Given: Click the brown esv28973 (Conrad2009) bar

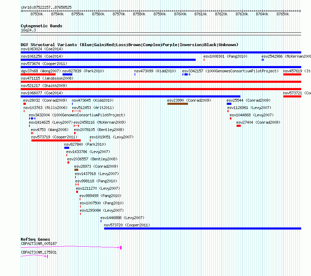Looking at the screenshot, I should (76, 170).
